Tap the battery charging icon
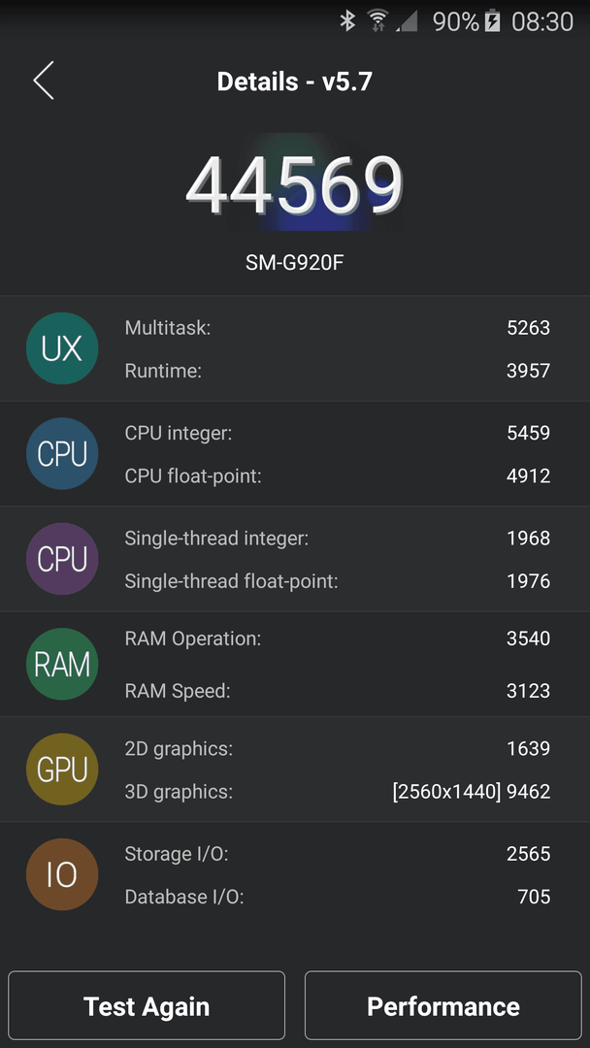The width and height of the screenshot is (590, 1048). [x=492, y=21]
